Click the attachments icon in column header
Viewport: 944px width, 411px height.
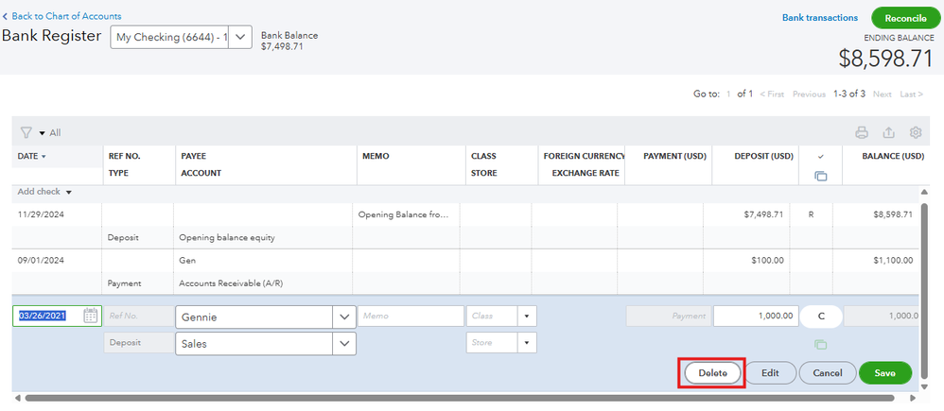click(820, 176)
